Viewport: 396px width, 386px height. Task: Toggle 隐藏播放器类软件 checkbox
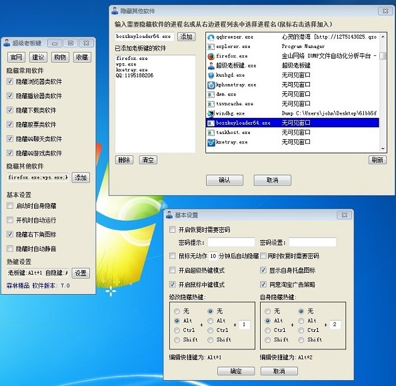(10, 96)
